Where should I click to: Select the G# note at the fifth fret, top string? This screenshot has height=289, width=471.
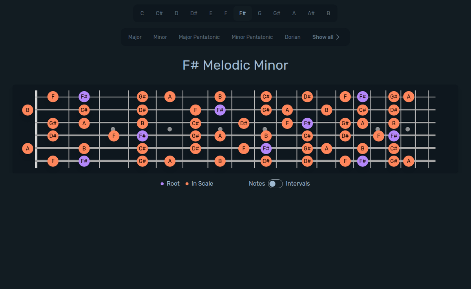[142, 96]
